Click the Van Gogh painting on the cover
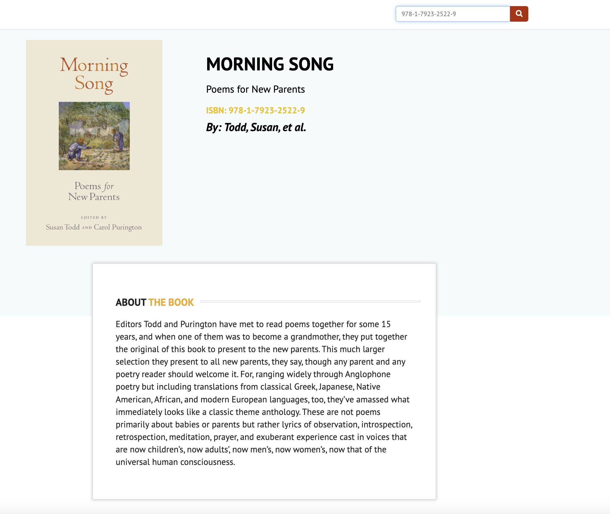Viewport: 610px width, 514px height. (x=94, y=136)
